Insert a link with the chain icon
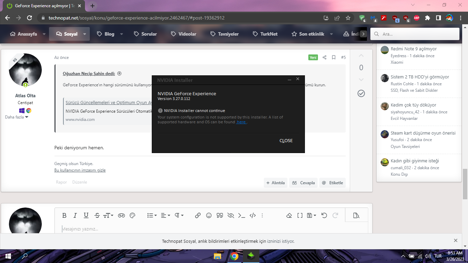Screen dimensions: 468x263 [198, 215]
